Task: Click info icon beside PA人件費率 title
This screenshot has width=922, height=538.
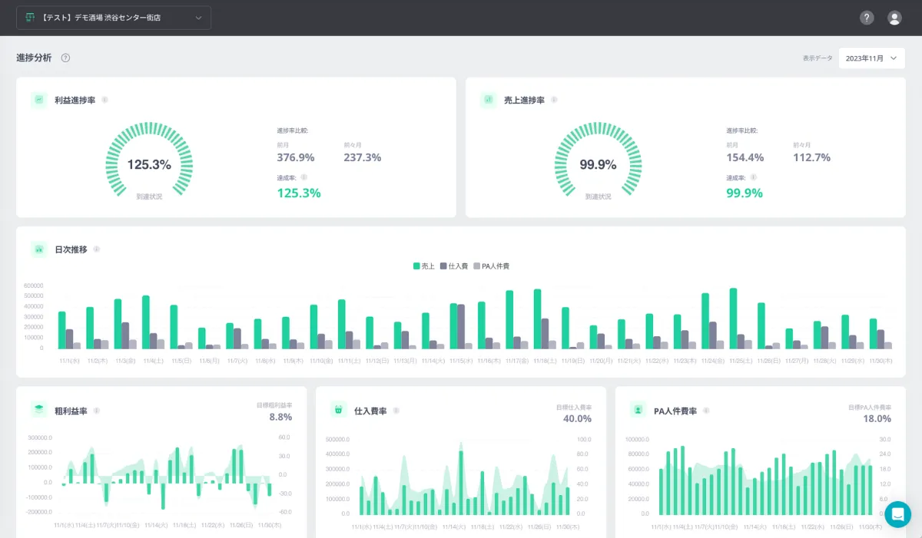Action: [x=706, y=411]
